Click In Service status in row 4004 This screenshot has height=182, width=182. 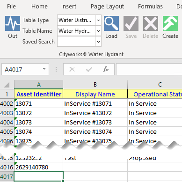(x=155, y=122)
